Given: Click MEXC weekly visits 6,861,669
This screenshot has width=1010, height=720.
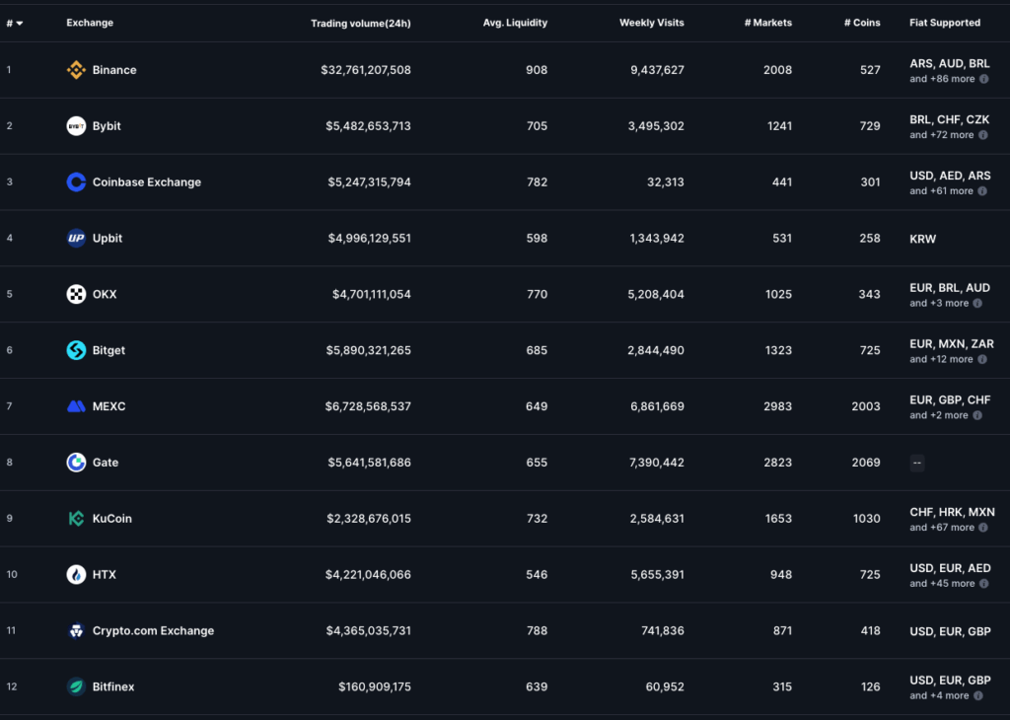Looking at the screenshot, I should pos(656,405).
